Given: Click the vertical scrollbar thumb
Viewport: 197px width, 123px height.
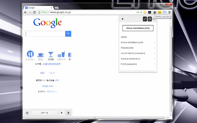Looking at the screenshot, I should coord(171,69).
